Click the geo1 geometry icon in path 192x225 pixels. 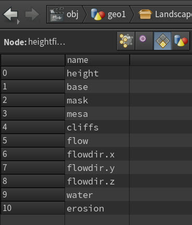click(x=98, y=14)
